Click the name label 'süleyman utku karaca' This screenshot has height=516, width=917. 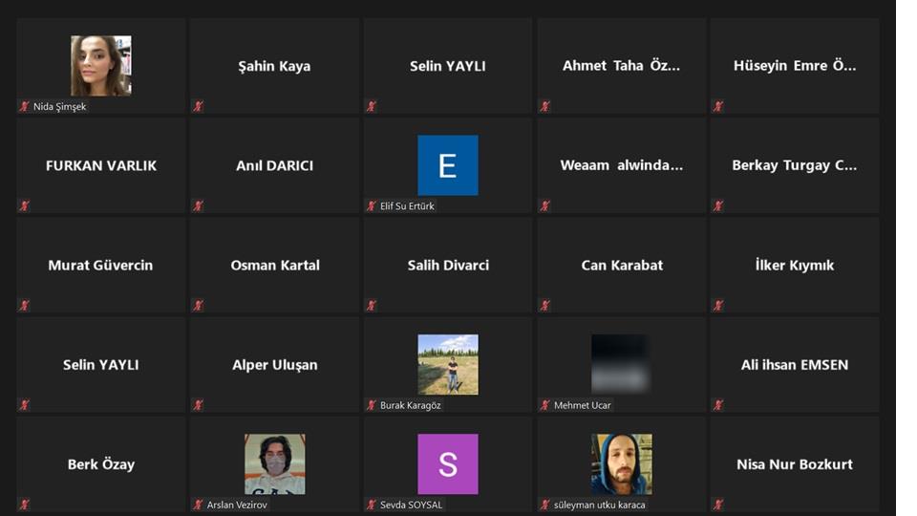(600, 505)
